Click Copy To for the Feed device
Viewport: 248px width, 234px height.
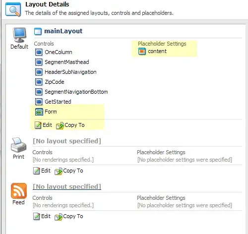(69, 217)
